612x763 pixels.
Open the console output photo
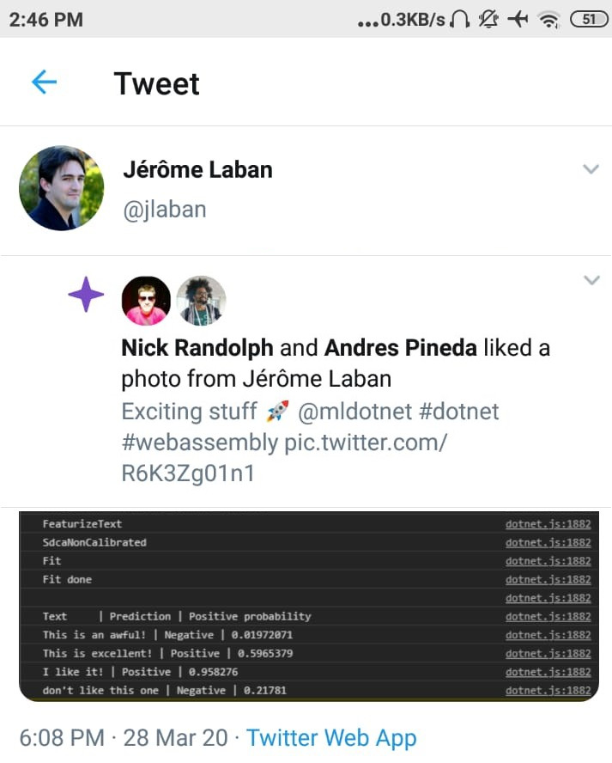click(309, 606)
